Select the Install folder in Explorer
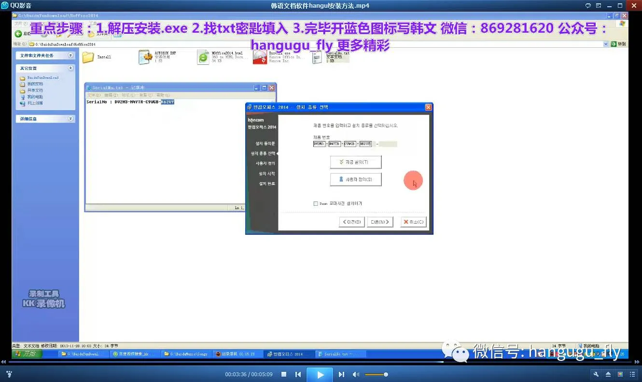Viewport: 642px width, 382px height. pos(97,57)
